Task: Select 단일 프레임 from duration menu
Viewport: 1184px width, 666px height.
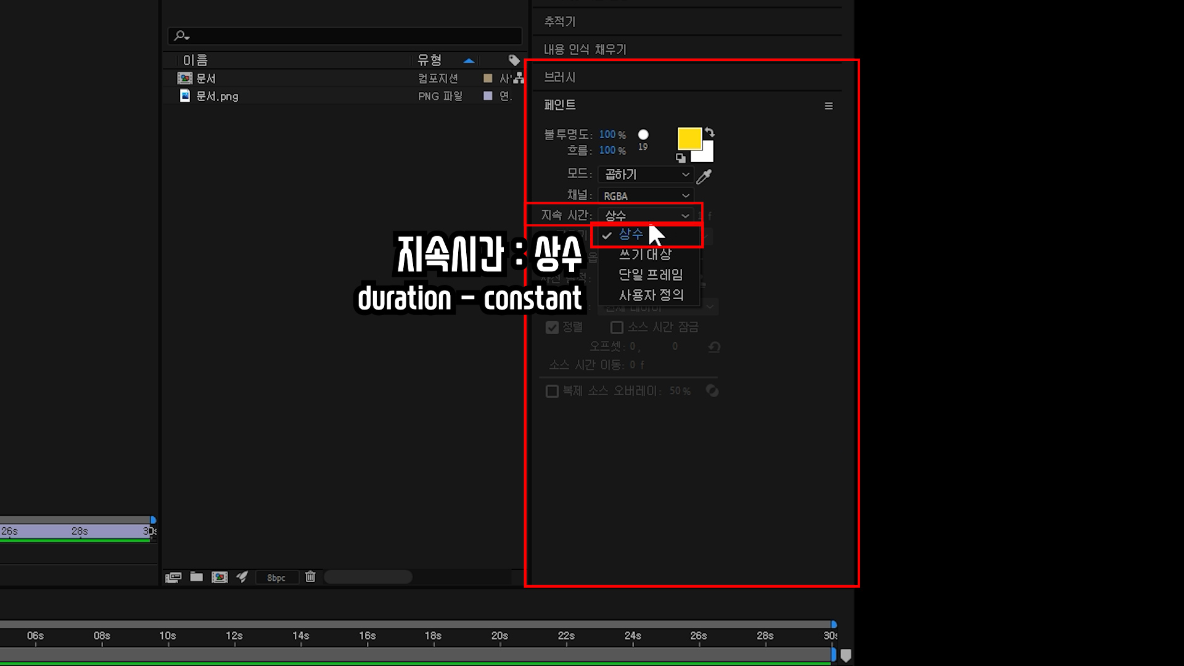Action: (x=651, y=274)
